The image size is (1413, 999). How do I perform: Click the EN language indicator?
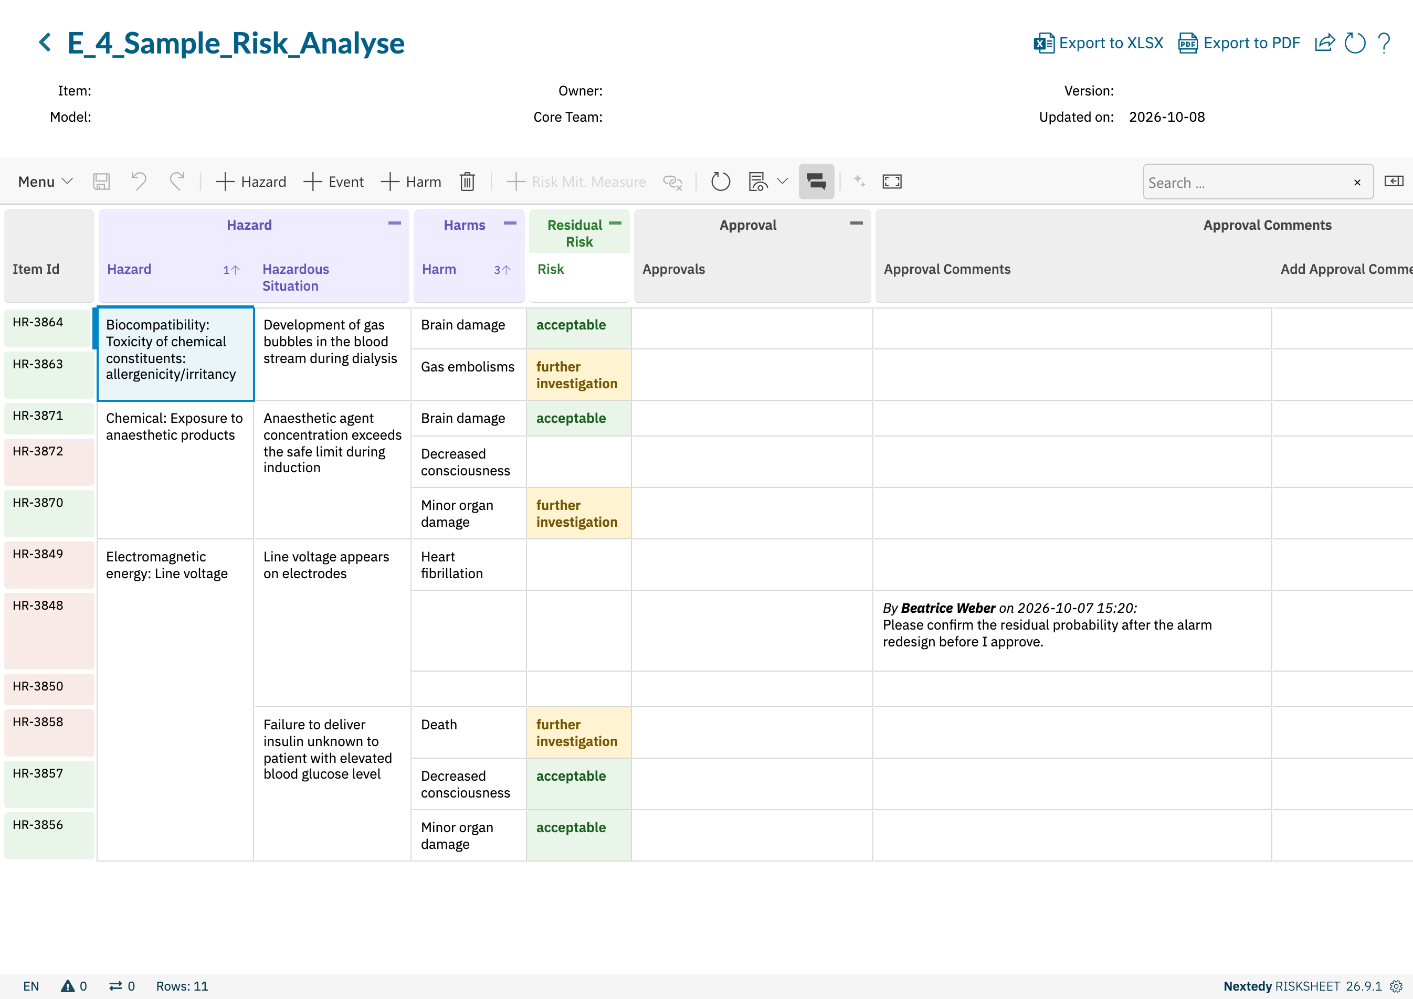click(x=31, y=986)
